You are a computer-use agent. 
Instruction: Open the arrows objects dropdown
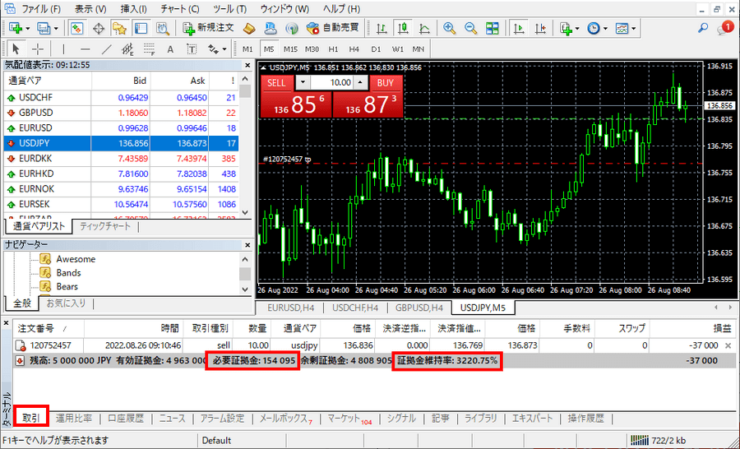pyautogui.click(x=218, y=49)
